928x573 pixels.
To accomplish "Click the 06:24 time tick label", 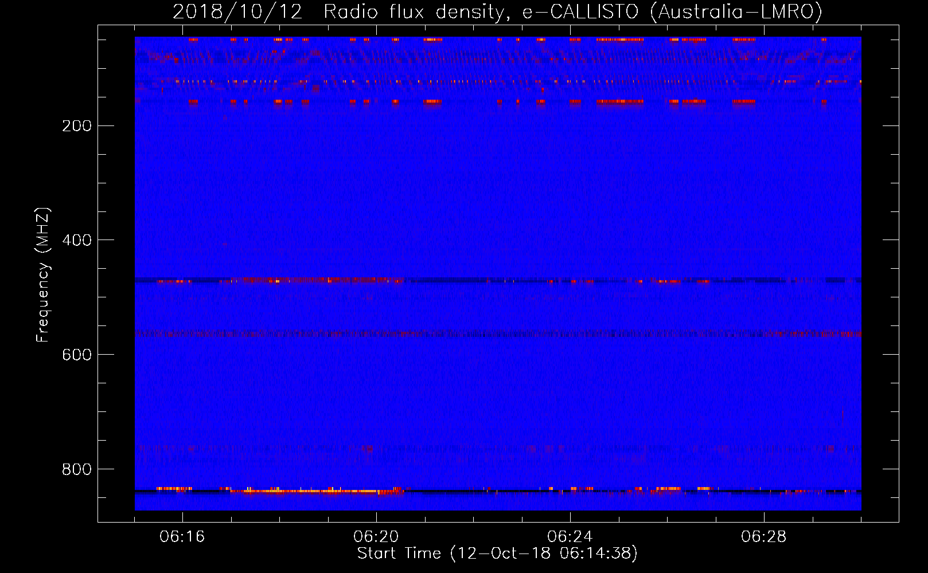I will 570,537.
